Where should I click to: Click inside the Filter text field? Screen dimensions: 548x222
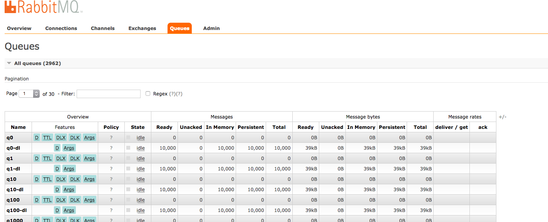[108, 93]
